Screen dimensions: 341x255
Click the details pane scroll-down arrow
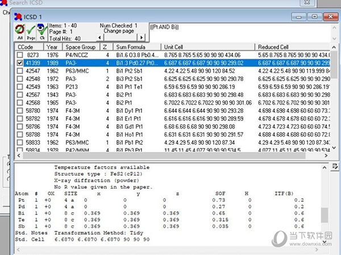click(325, 241)
